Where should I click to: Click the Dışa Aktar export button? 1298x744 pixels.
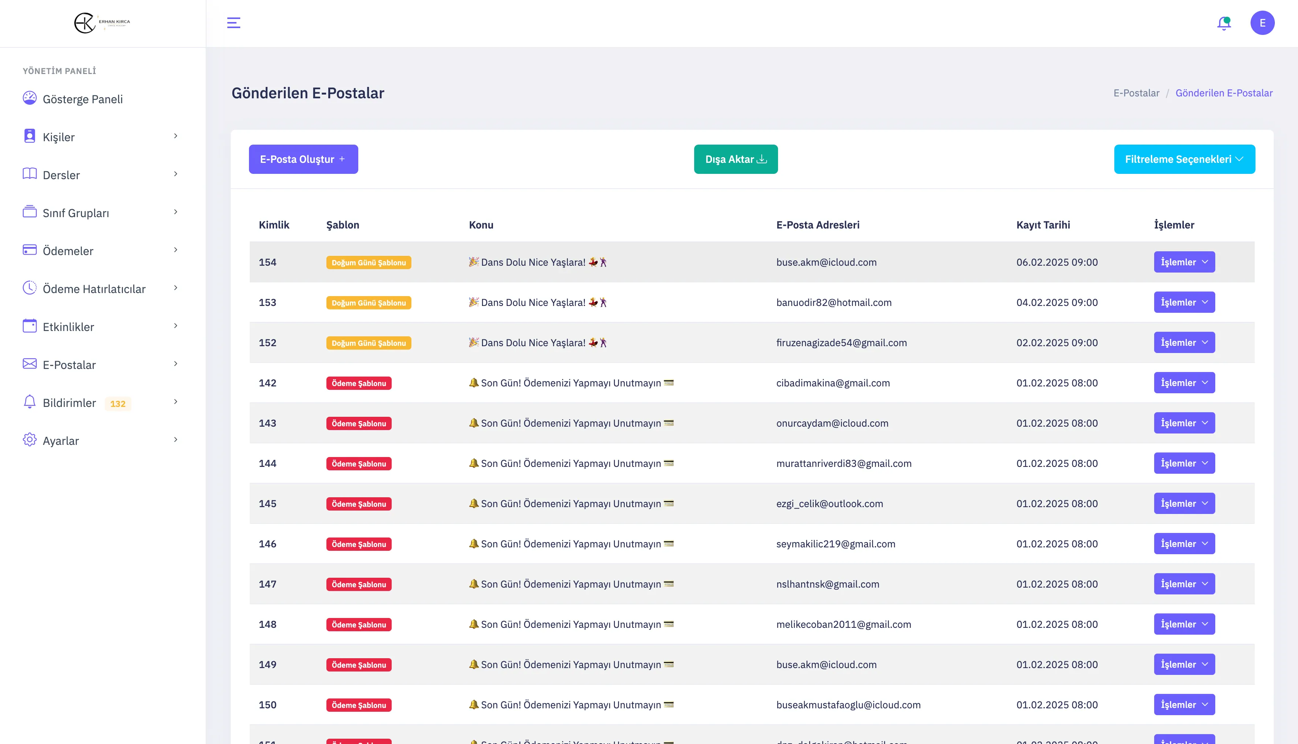pyautogui.click(x=735, y=159)
